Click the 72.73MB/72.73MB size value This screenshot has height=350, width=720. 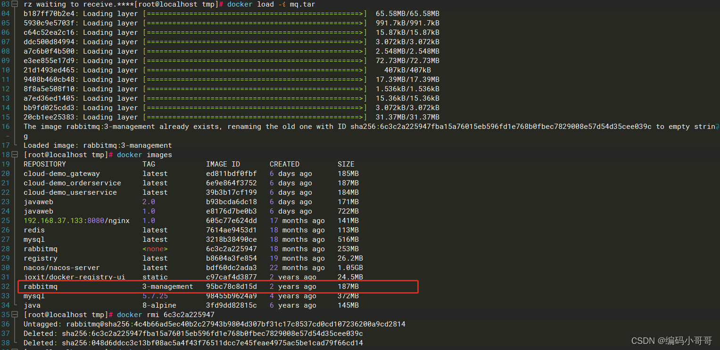[407, 61]
